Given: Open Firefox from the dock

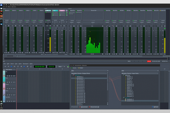Looking at the screenshot, I should click(x=1, y=11).
